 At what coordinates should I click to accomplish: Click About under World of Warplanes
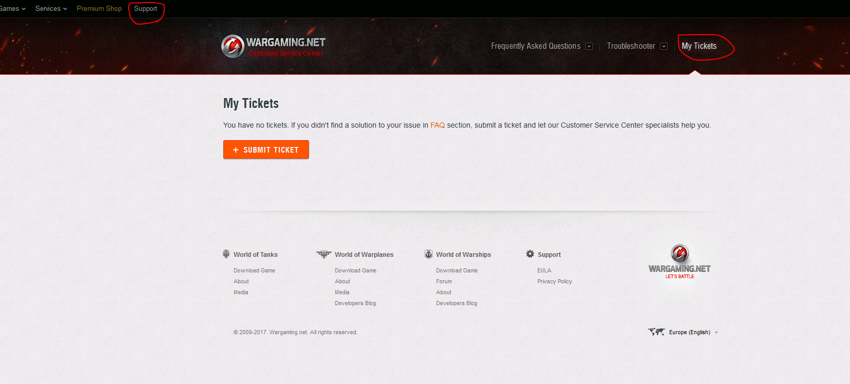[343, 281]
